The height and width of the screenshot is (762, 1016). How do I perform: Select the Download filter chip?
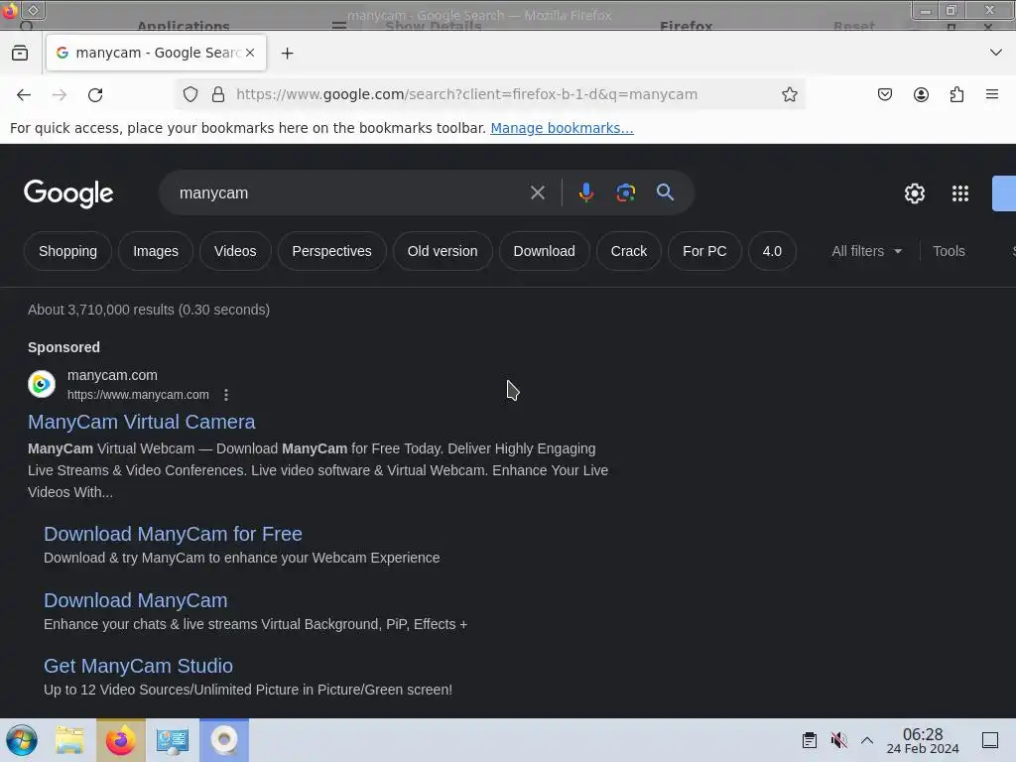pyautogui.click(x=545, y=251)
